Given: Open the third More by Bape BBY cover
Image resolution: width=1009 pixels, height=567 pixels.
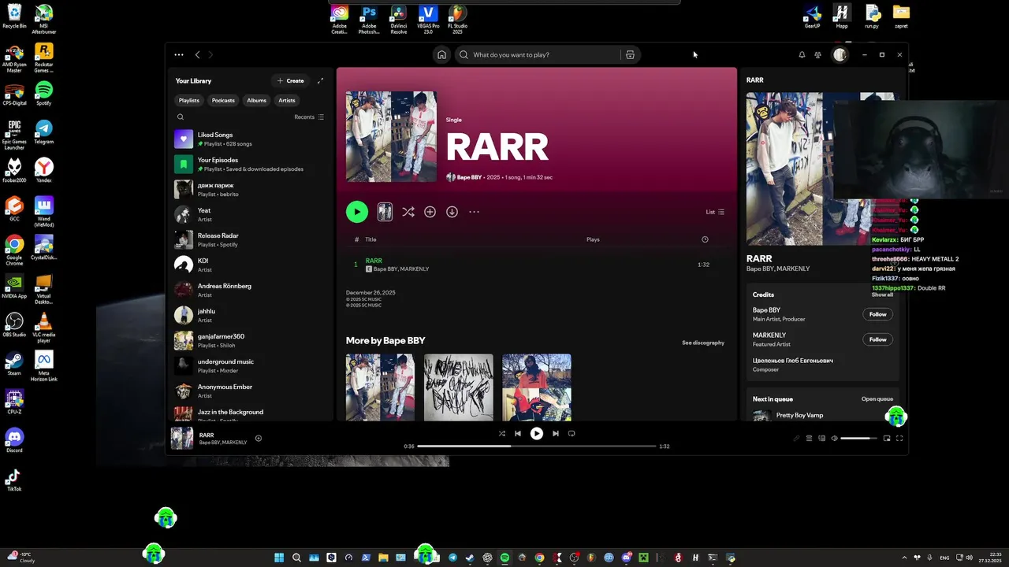Looking at the screenshot, I should [x=537, y=387].
